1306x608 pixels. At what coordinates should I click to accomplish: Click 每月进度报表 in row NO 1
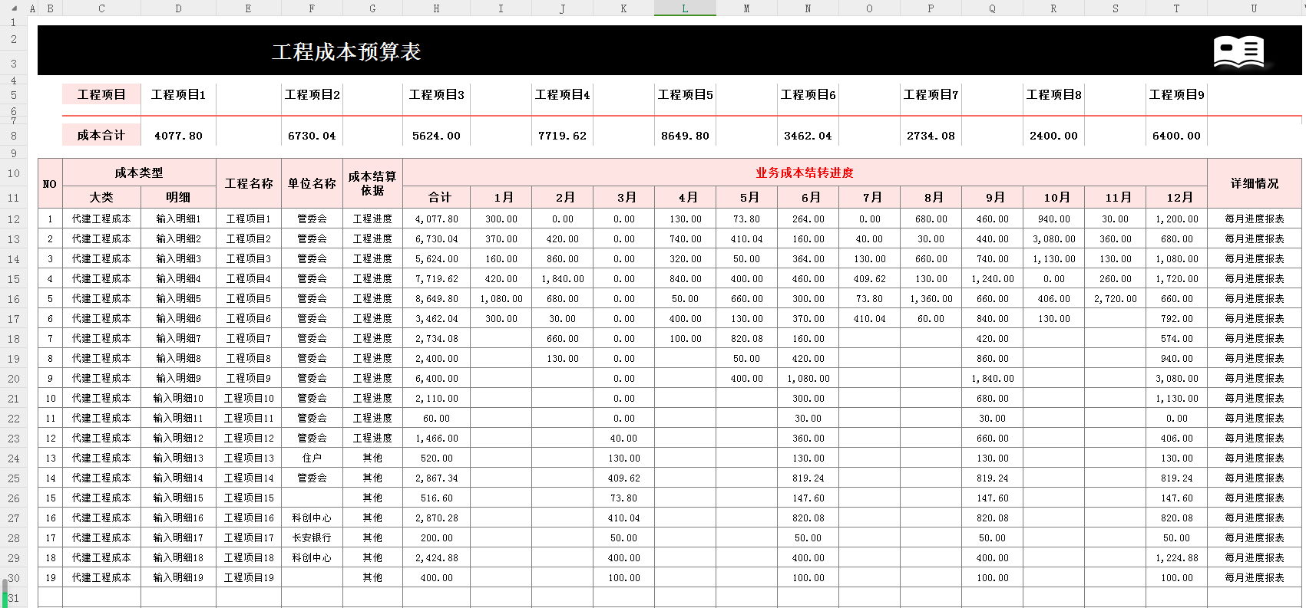pos(1255,219)
